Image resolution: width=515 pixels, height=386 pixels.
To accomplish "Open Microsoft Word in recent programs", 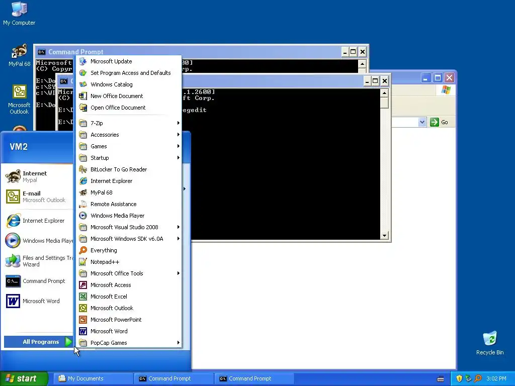I will click(38, 301).
